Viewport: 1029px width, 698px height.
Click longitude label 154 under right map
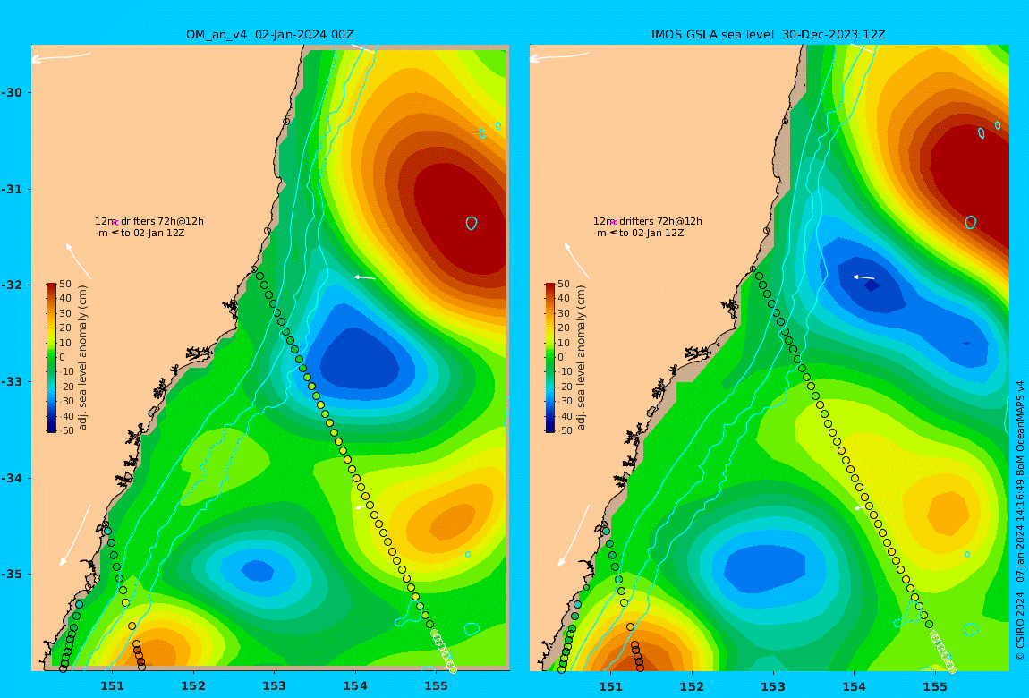(854, 686)
